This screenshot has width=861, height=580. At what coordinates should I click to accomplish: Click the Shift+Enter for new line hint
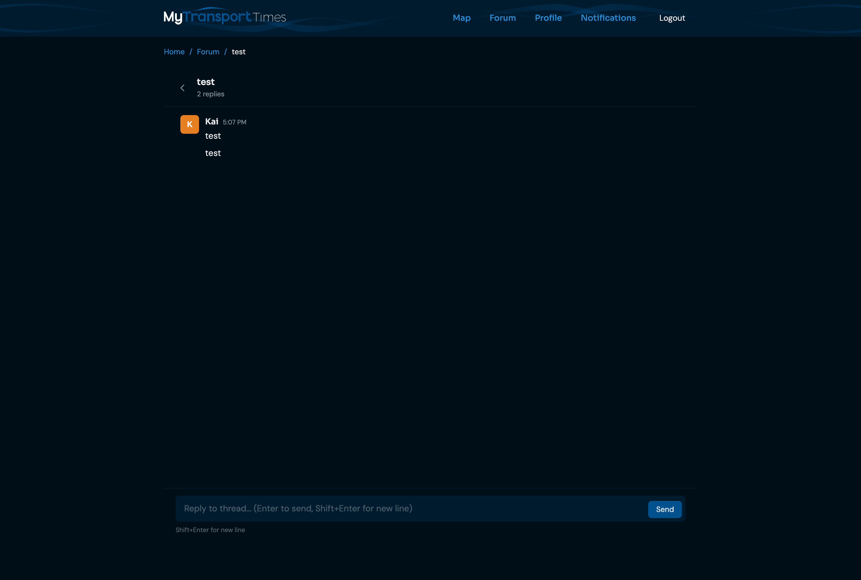click(210, 530)
